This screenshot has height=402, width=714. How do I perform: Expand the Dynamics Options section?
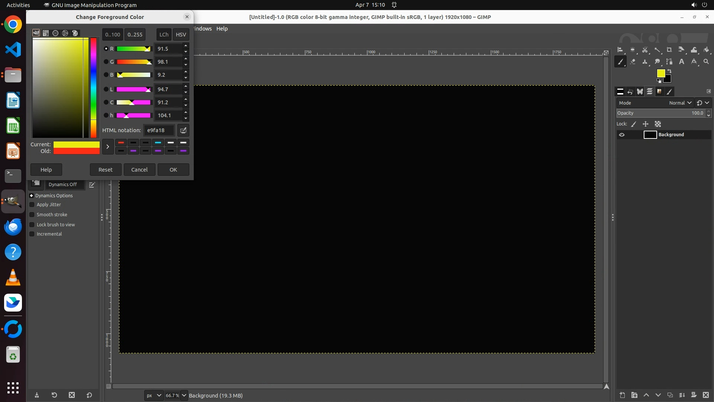[x=32, y=196]
